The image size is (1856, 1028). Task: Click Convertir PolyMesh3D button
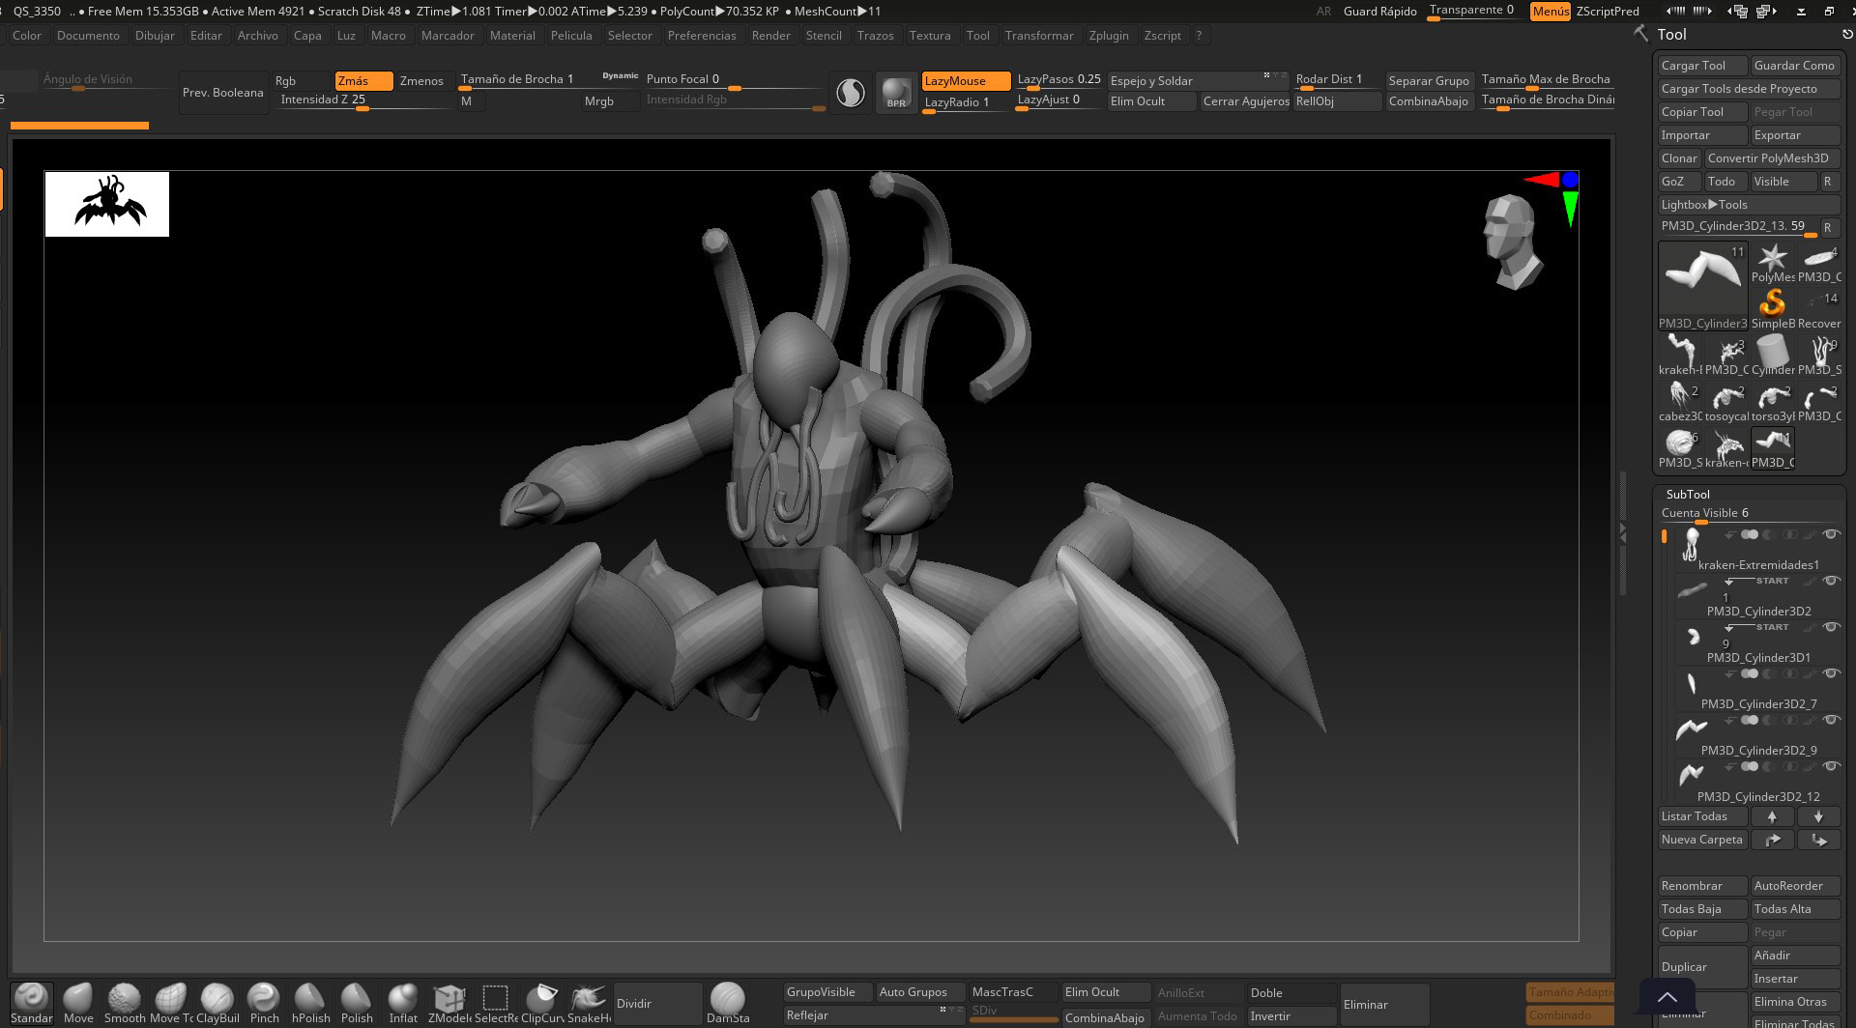[1772, 158]
